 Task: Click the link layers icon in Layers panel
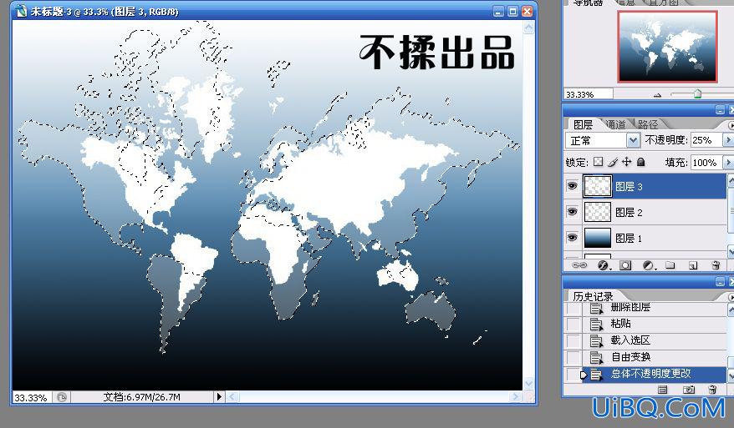tap(579, 265)
